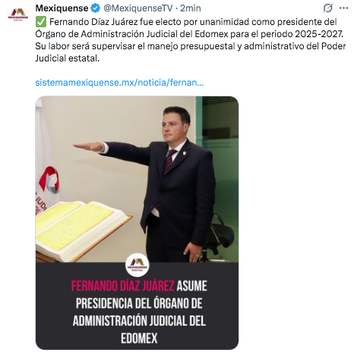Viewport: 354px width, 352px height.
Task: Open the attached news image
Action: (x=137, y=223)
